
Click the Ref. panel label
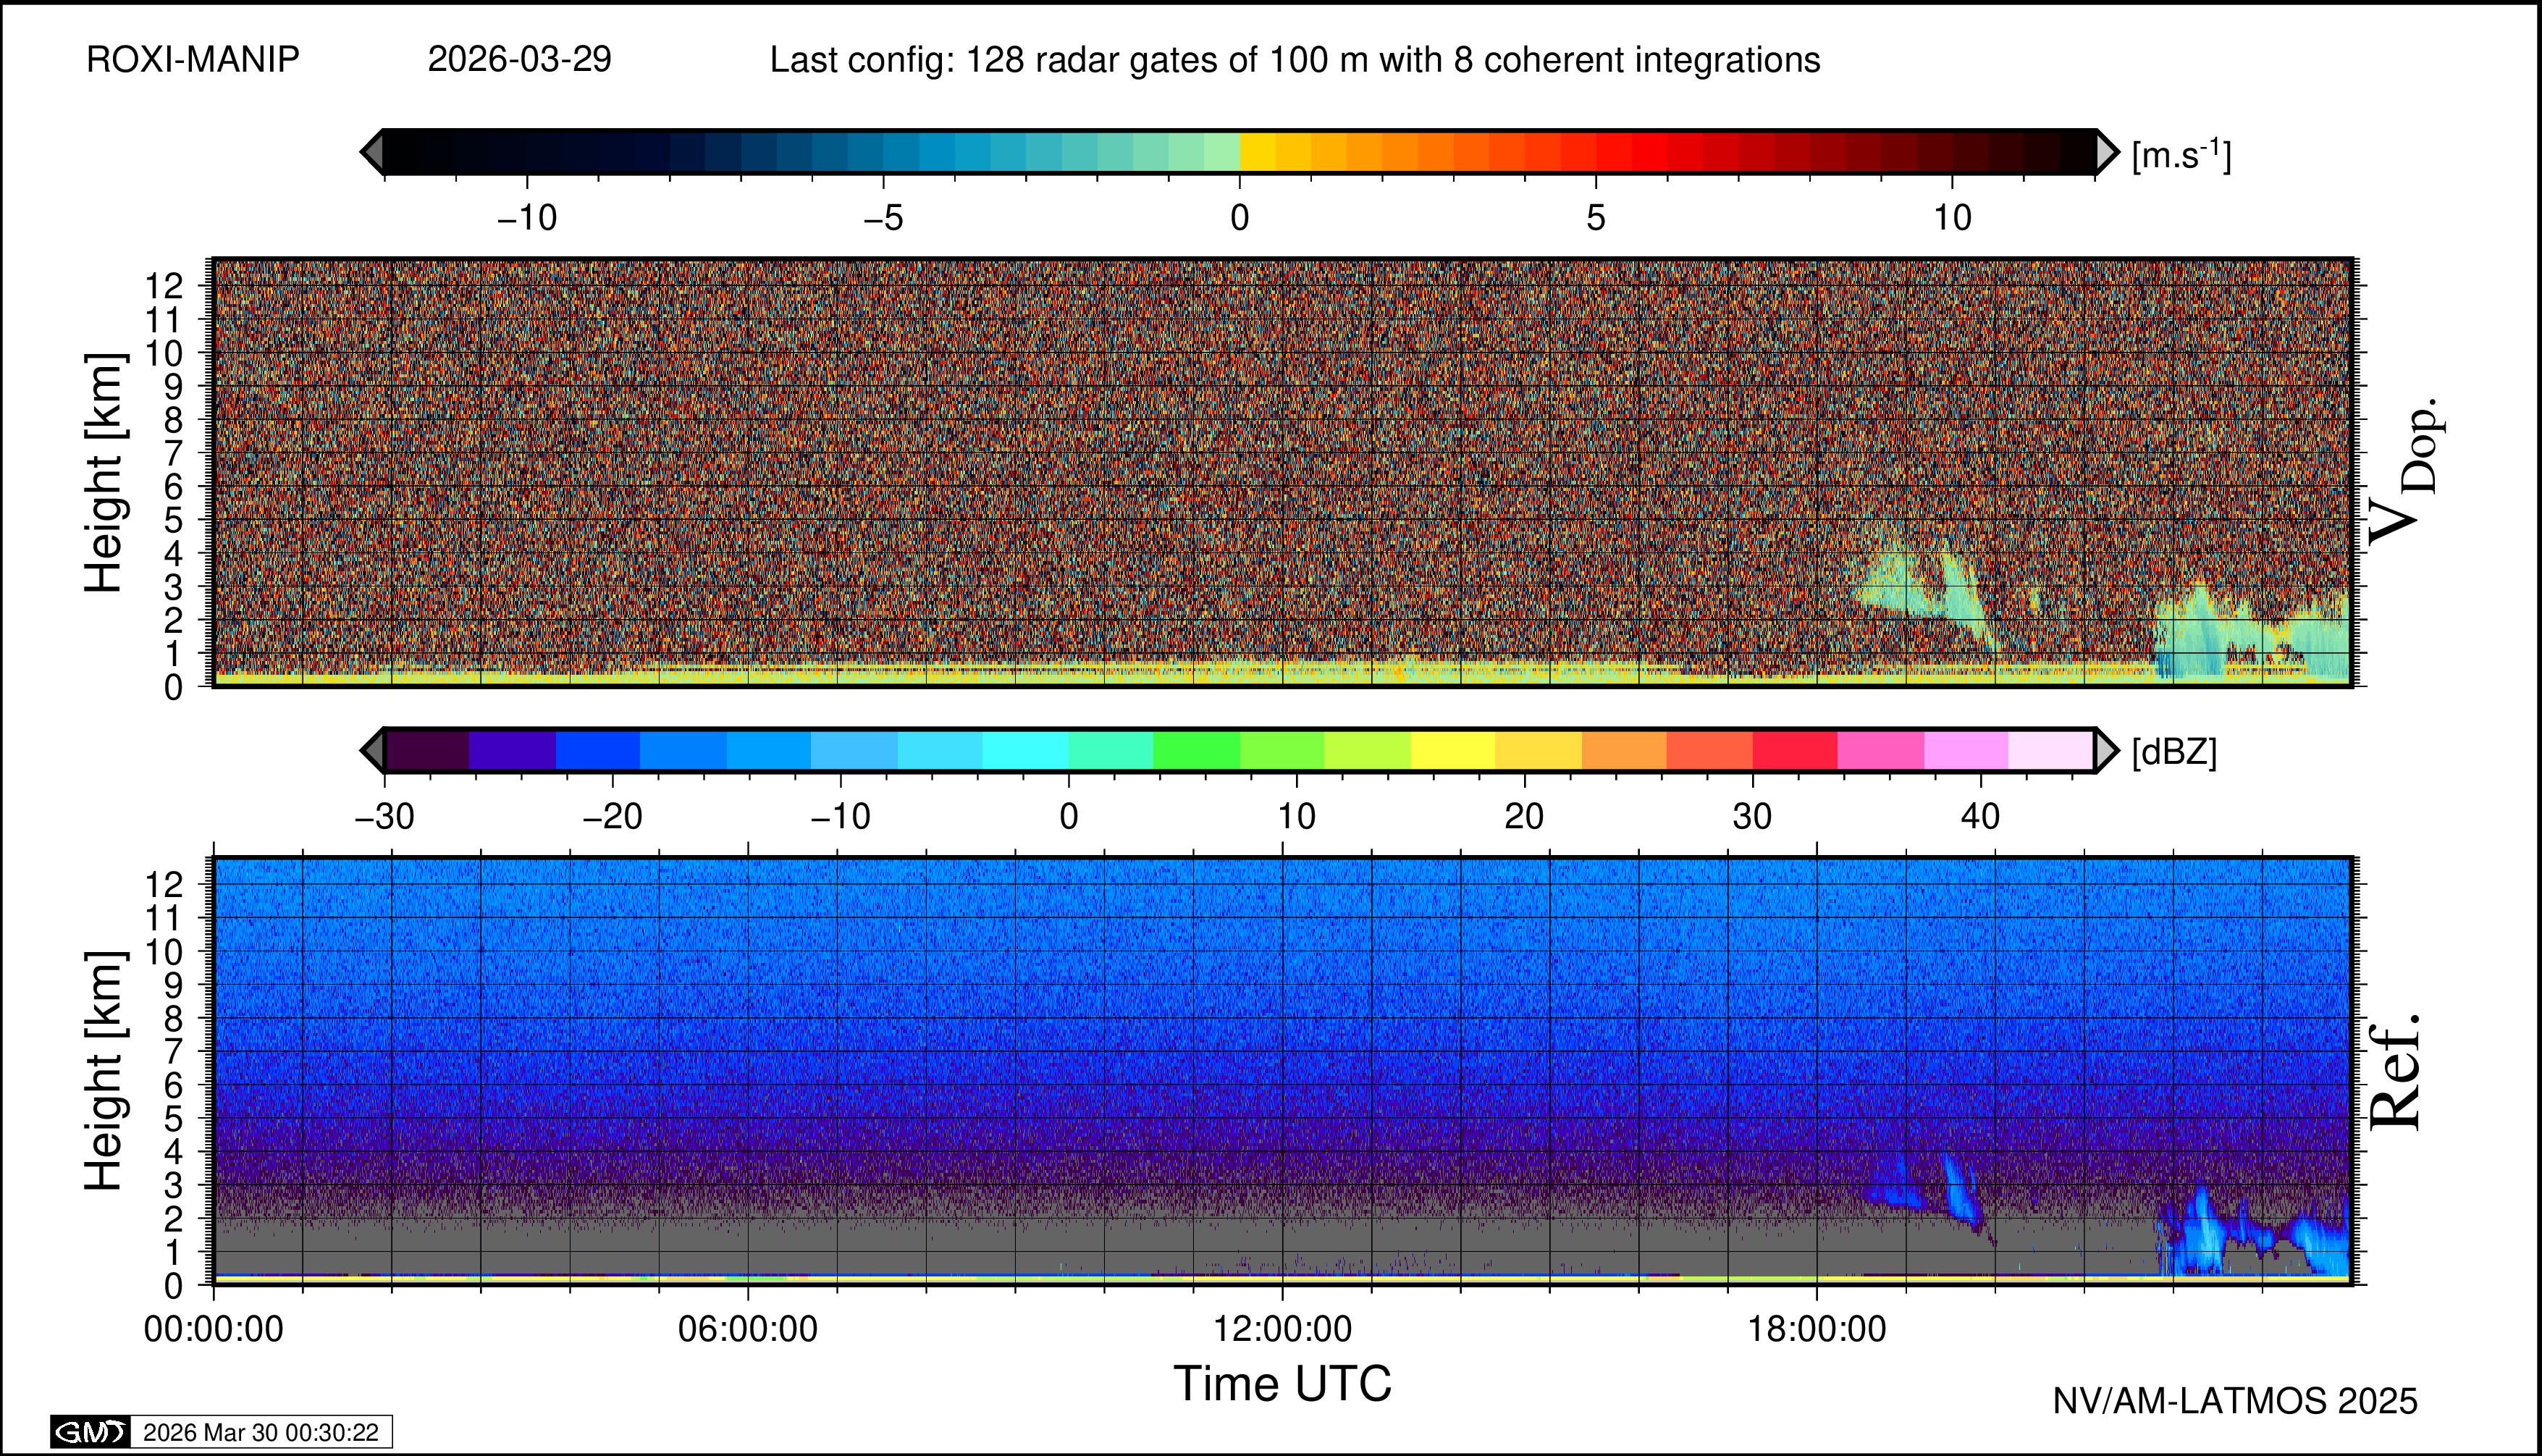(2396, 1072)
